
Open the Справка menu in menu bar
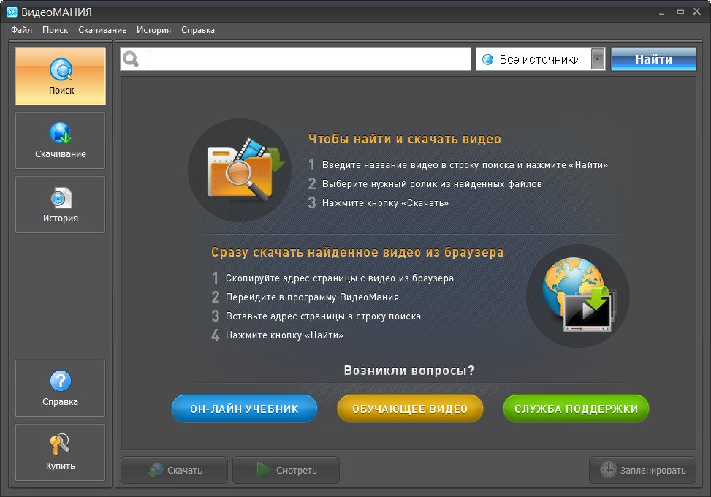[198, 30]
